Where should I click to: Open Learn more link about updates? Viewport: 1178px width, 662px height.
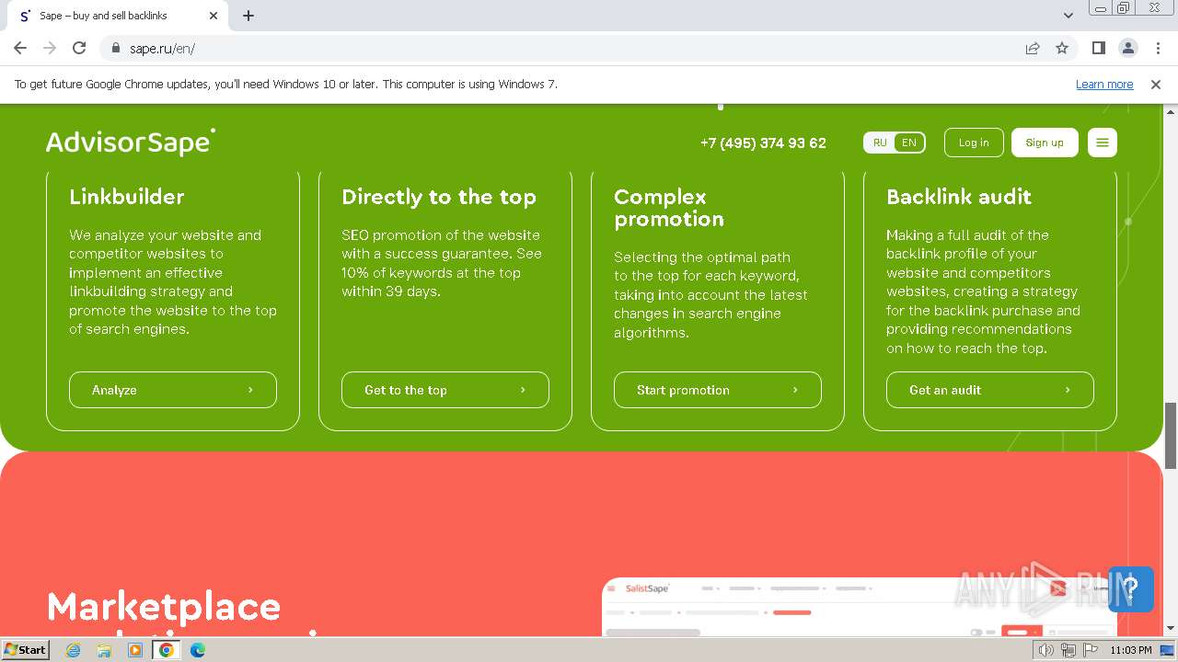click(x=1104, y=85)
